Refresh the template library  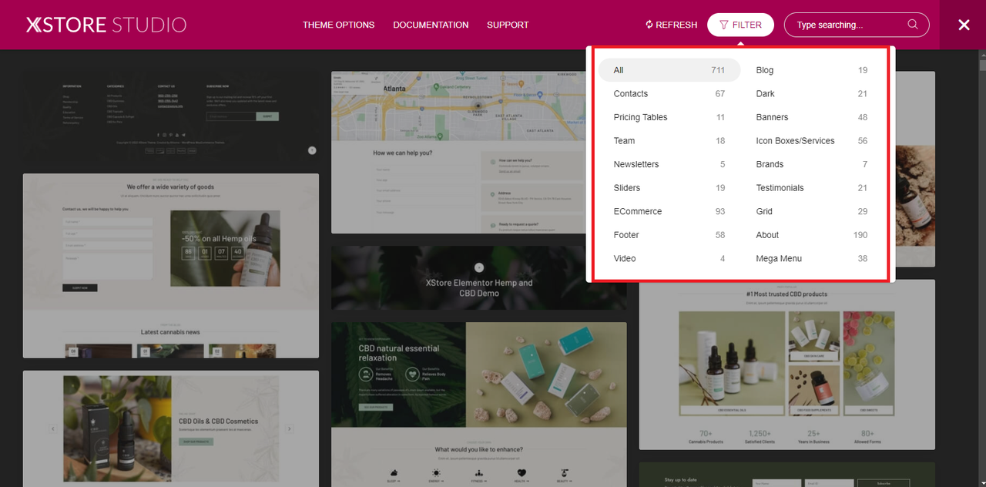click(x=671, y=25)
